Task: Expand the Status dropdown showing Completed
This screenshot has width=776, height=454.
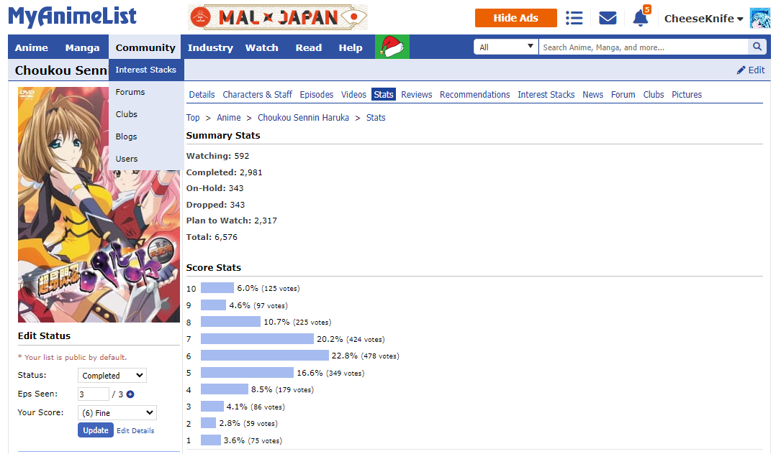Action: pos(112,376)
